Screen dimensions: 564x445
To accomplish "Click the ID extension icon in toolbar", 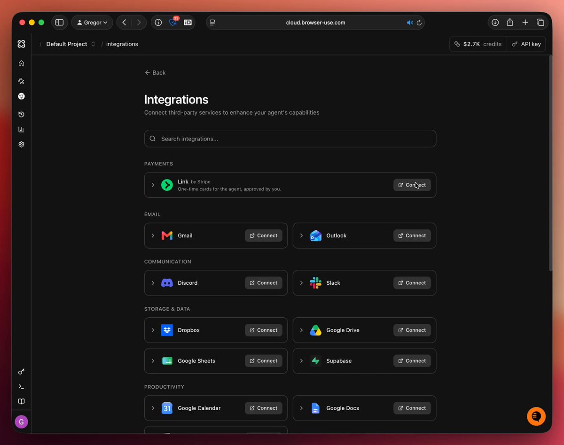I will 188,23.
